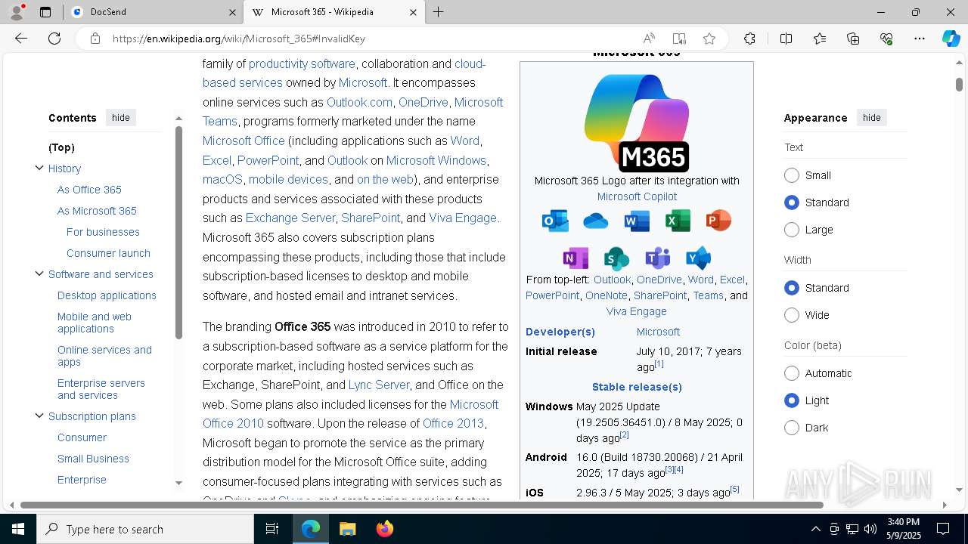Click the Microsoft developer link

click(x=658, y=332)
